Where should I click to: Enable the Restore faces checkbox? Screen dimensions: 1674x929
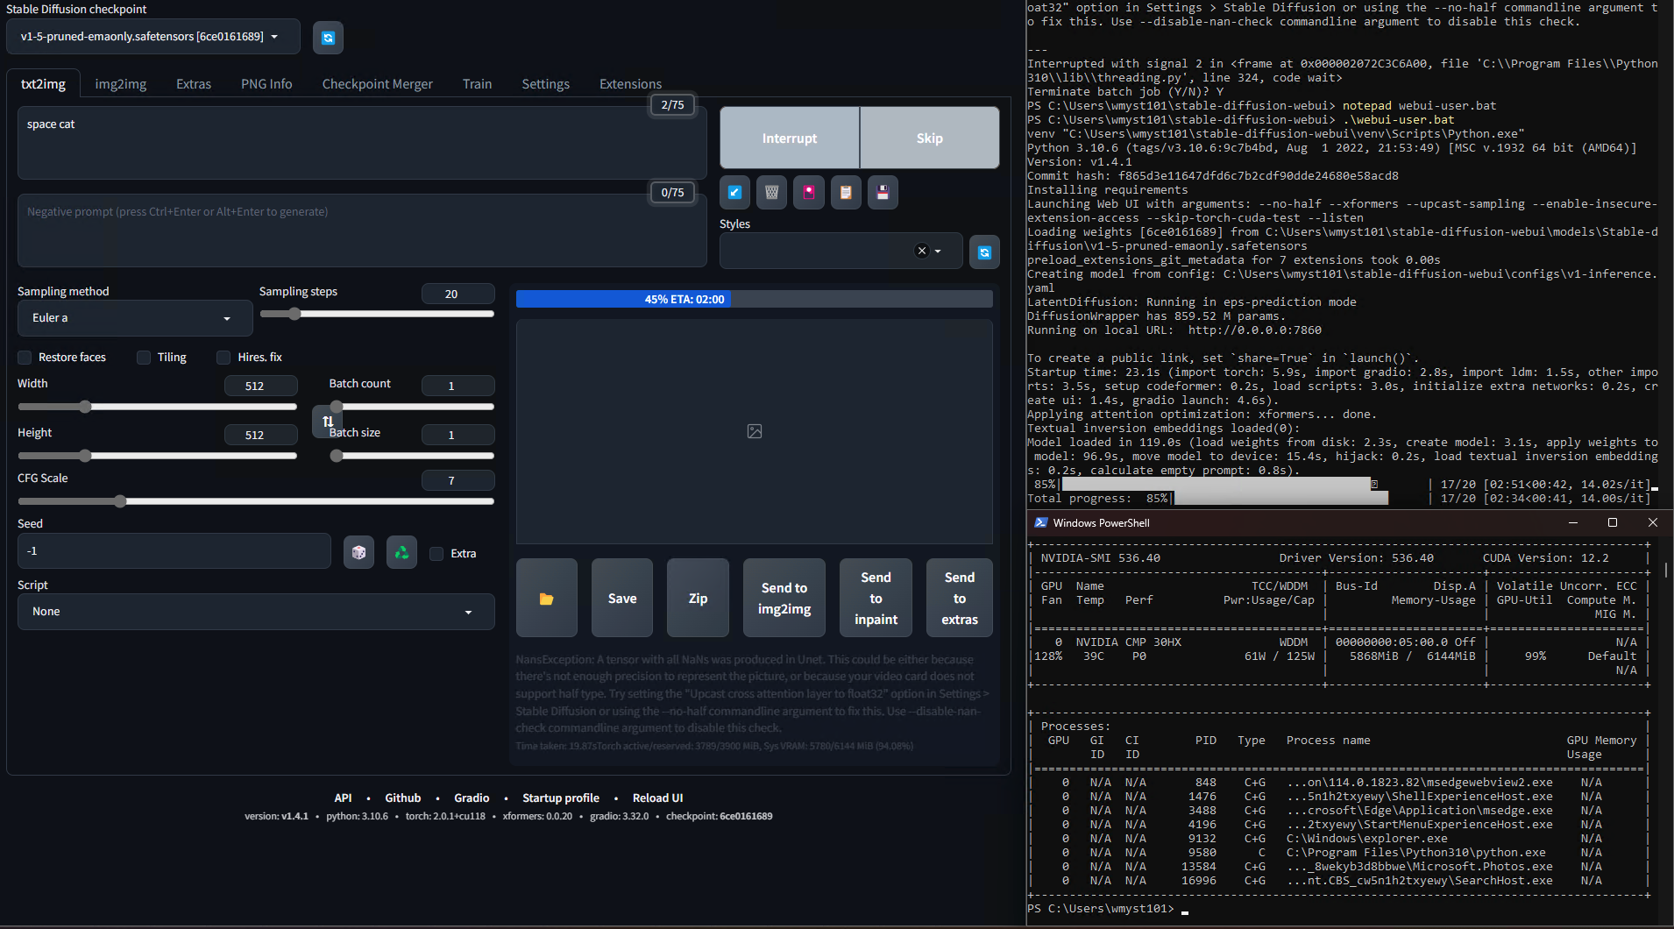(x=25, y=358)
